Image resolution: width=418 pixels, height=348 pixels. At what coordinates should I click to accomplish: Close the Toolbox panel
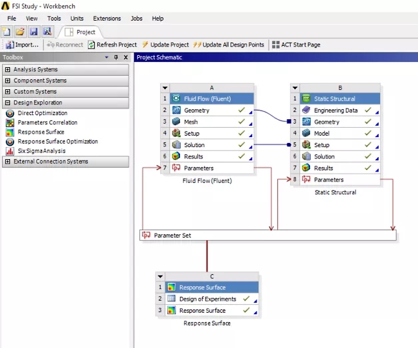(126, 57)
